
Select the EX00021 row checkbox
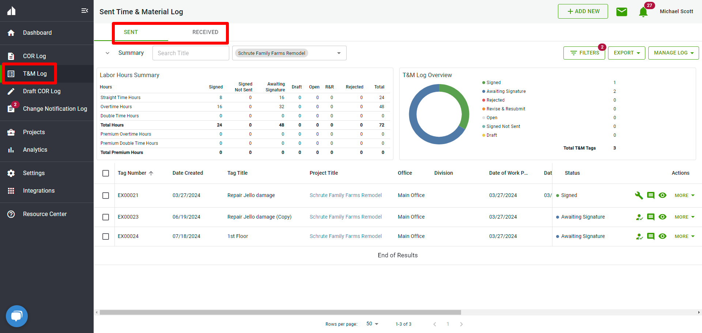tap(106, 196)
